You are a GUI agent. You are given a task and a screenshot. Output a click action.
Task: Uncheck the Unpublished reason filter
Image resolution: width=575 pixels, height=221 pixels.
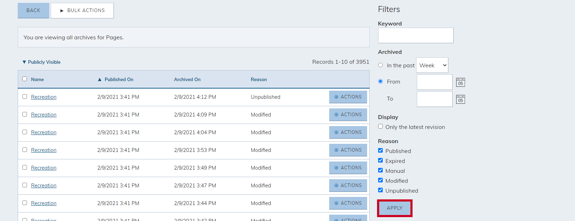pyautogui.click(x=380, y=190)
